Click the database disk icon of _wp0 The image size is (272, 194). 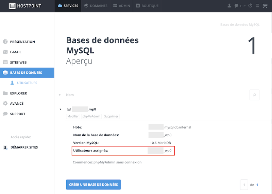coord(69,109)
